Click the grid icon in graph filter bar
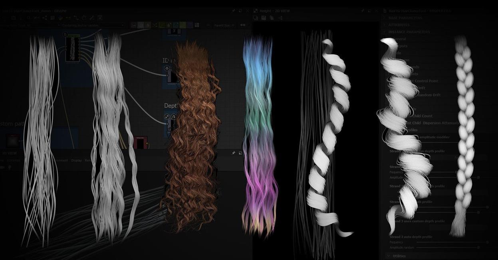This screenshot has height=260, width=498. (x=196, y=25)
